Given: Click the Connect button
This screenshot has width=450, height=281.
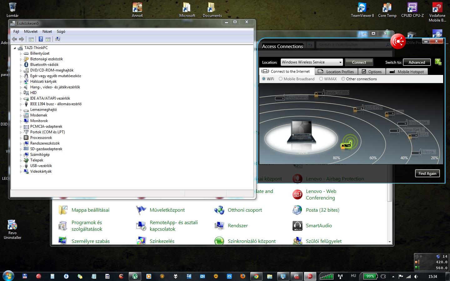Looking at the screenshot, I should click(359, 62).
